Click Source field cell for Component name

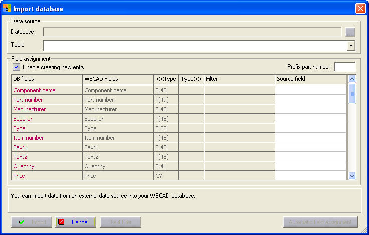(x=311, y=90)
